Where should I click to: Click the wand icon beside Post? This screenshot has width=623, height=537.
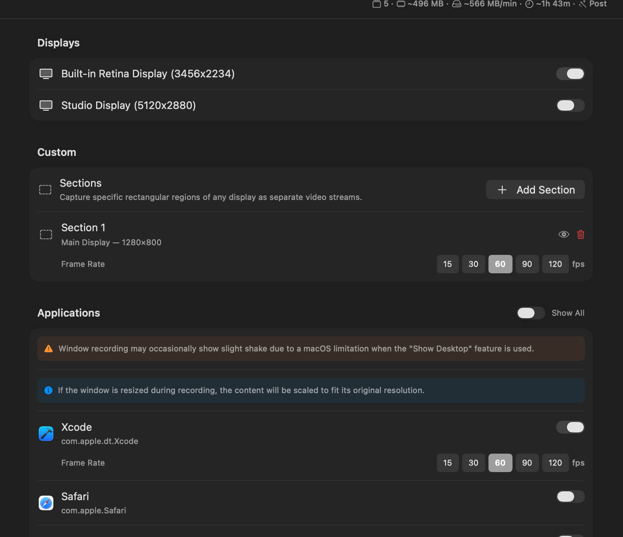(x=583, y=4)
